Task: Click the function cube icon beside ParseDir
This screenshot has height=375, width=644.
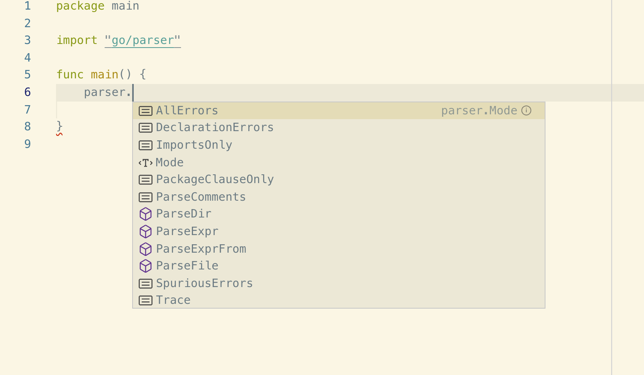Action: [145, 214]
